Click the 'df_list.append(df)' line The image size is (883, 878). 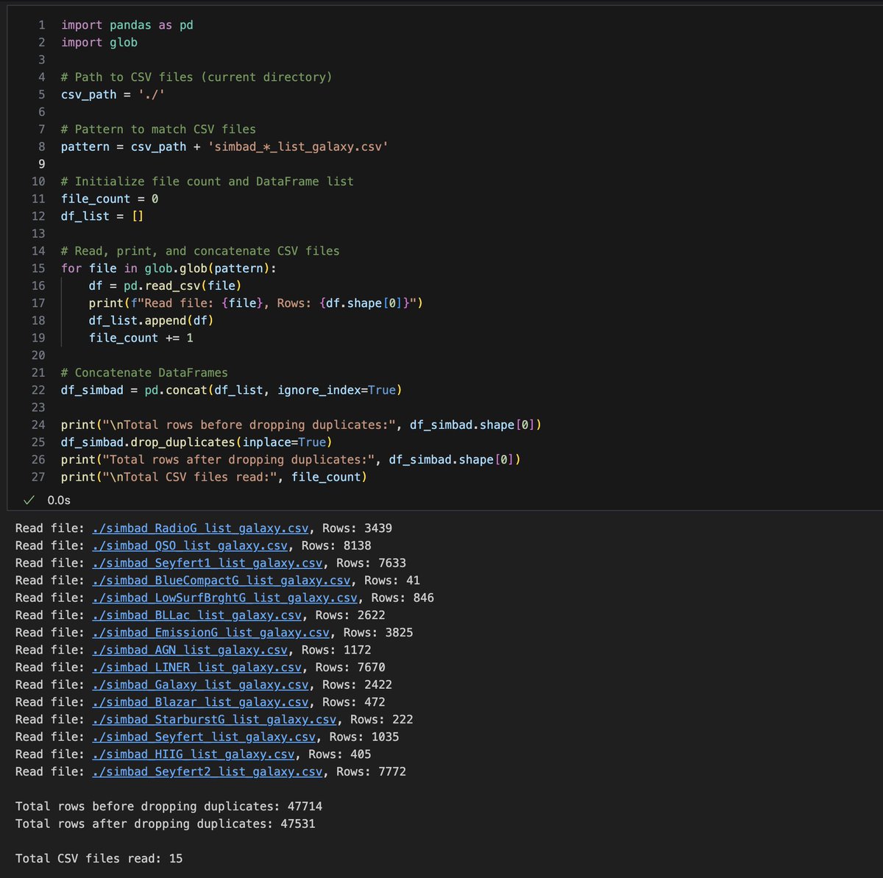pyautogui.click(x=152, y=320)
